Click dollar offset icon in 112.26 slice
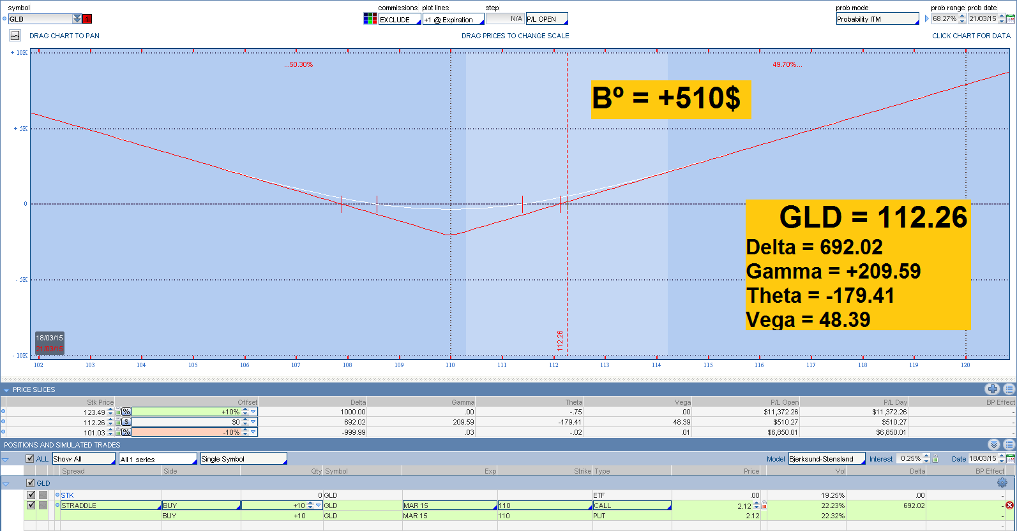The width and height of the screenshot is (1017, 531). [126, 422]
